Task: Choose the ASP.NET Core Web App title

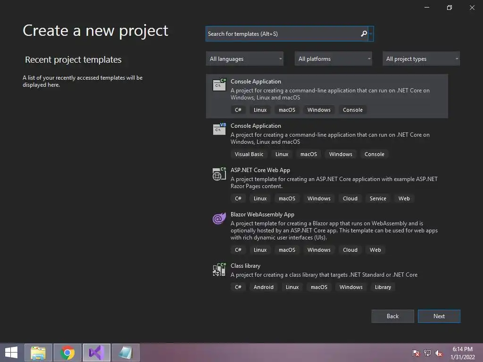Action: click(260, 170)
